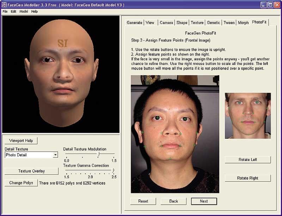The image size is (282, 216).
Task: Click the feature point on the photo's left eye
Action: coord(158,118)
